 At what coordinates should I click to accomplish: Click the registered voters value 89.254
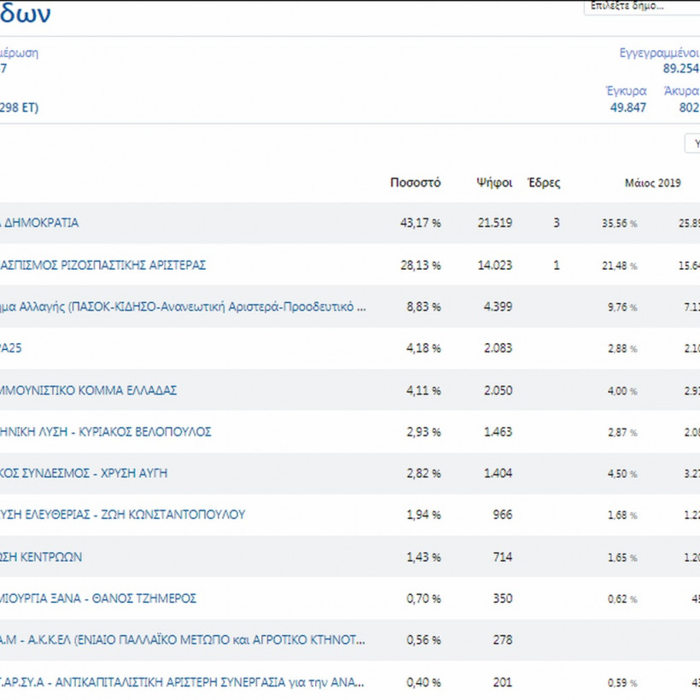point(681,68)
